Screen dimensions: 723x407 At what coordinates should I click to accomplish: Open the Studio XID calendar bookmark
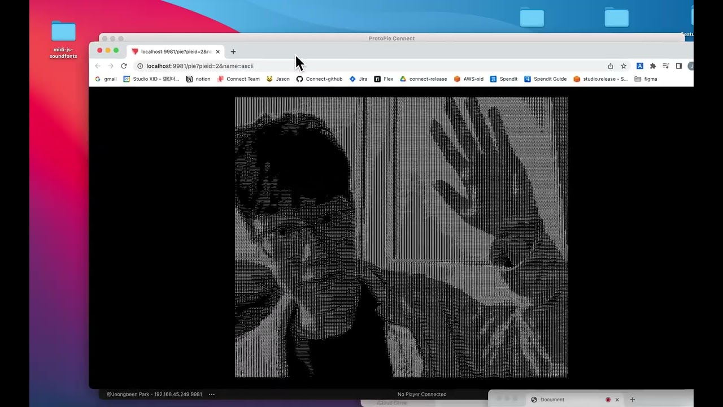click(151, 79)
